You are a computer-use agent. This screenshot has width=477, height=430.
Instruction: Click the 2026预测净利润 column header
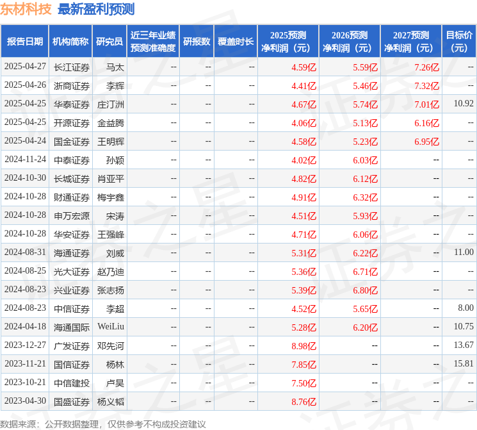[350, 42]
